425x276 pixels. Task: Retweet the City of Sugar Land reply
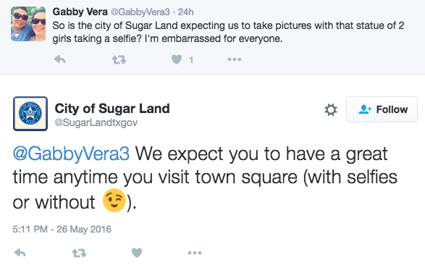[x=79, y=253]
